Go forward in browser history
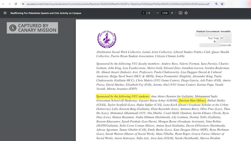Image resolution: width=251 pixels, height=141 pixels. point(9,4)
